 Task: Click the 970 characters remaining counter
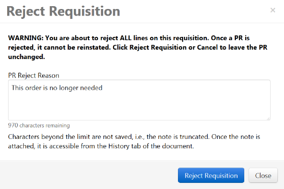(39, 126)
